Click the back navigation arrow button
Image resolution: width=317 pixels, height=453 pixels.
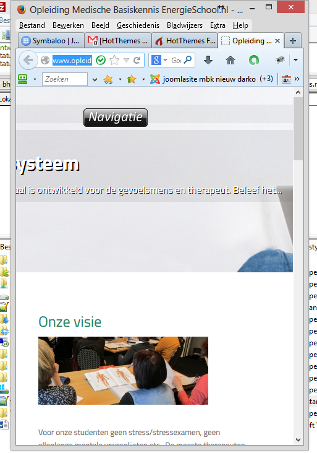tap(28, 60)
